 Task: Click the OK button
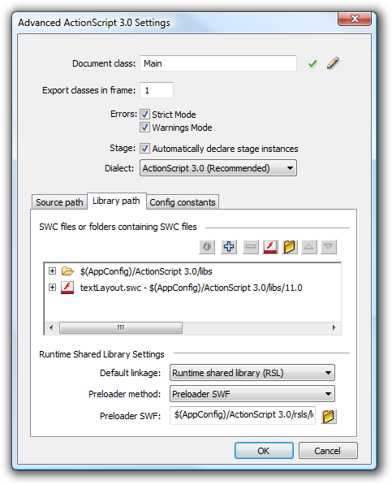click(x=264, y=451)
